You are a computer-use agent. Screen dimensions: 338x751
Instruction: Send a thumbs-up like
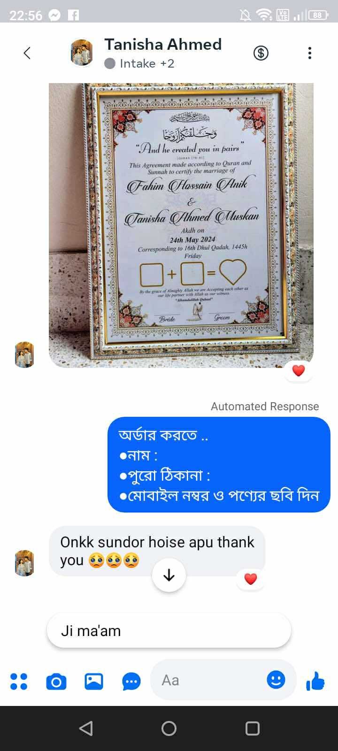(x=315, y=681)
